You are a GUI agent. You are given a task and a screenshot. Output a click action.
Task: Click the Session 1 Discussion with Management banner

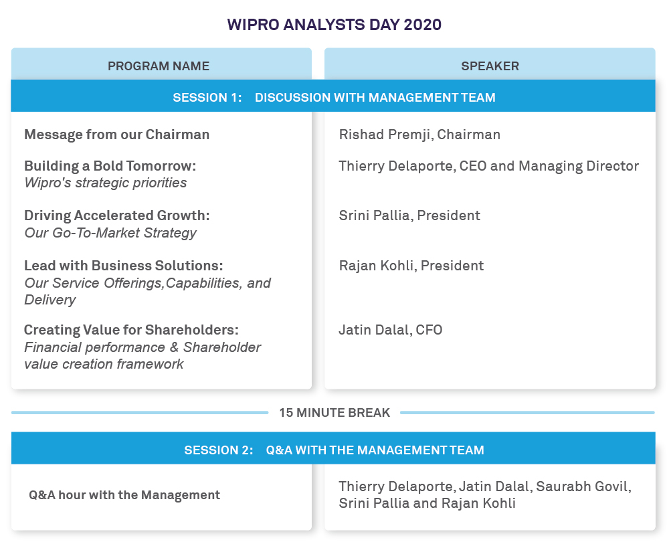click(334, 97)
